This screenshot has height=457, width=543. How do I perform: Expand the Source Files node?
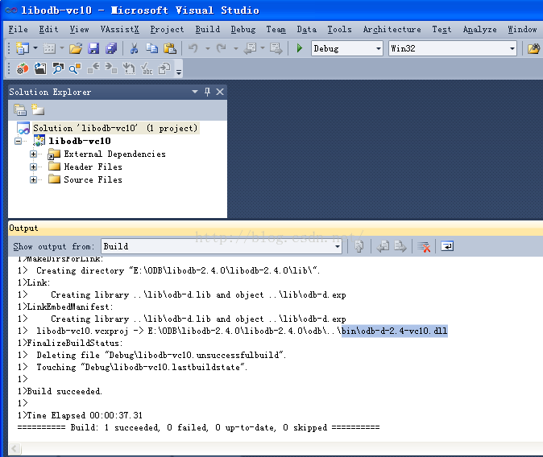[33, 179]
